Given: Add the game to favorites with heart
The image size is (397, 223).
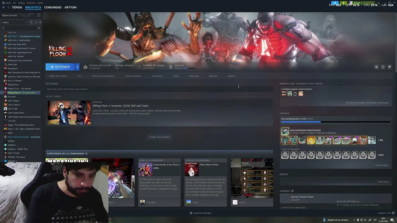Looking at the screenshot, I should (x=390, y=67).
